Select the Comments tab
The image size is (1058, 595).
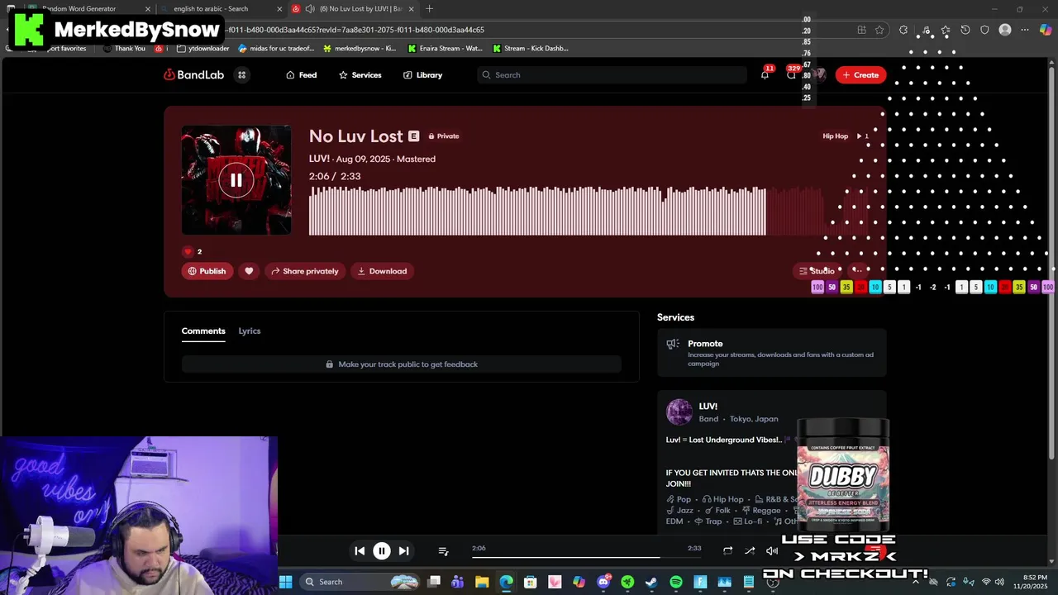203,331
